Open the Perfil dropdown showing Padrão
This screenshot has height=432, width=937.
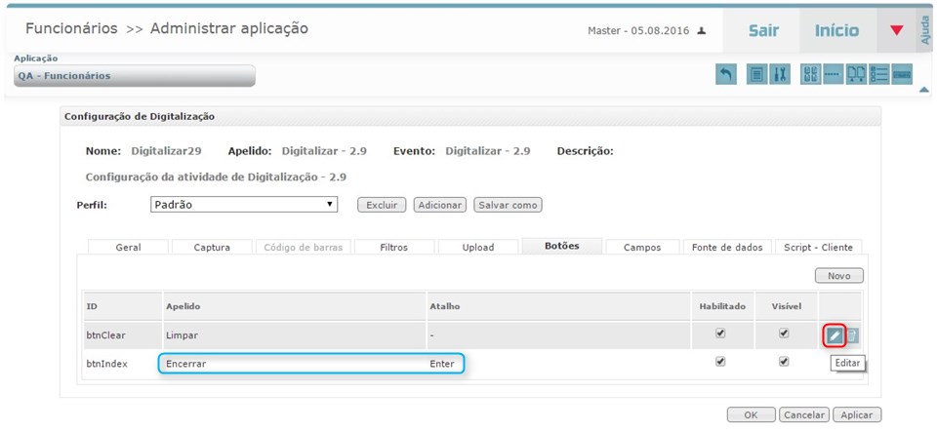244,205
